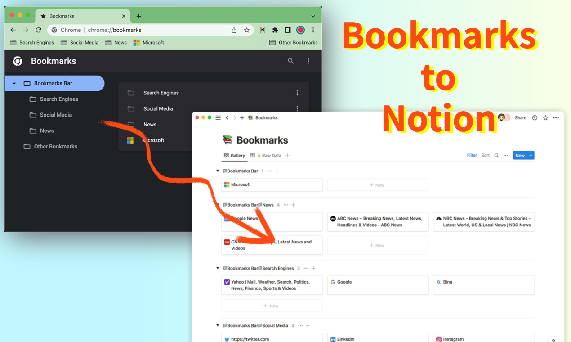Collapse Bookmarks Bar tree in Chrome sidebar
The image size is (571, 342).
click(x=14, y=84)
